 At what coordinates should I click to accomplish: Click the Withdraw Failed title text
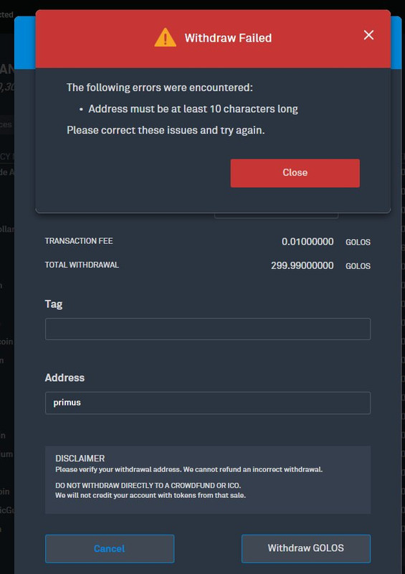coord(228,38)
